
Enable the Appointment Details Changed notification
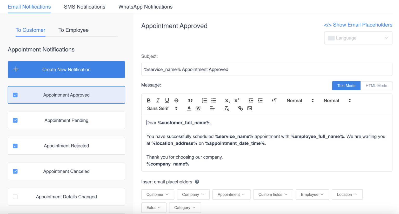coord(15,197)
